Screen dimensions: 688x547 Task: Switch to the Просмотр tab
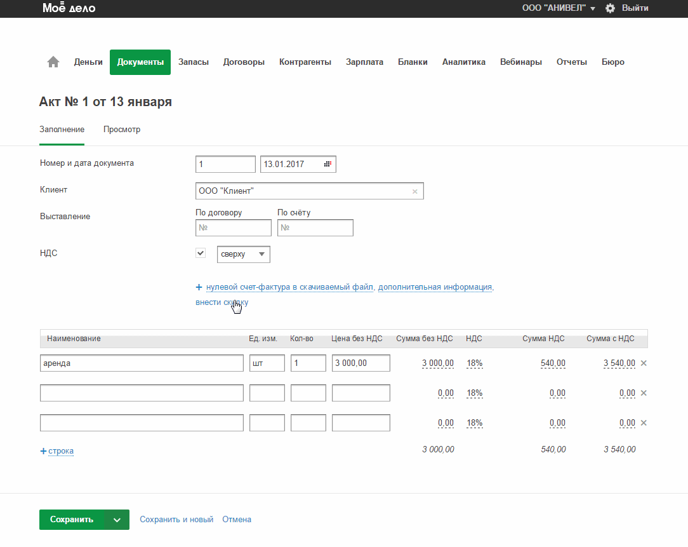[x=122, y=130]
